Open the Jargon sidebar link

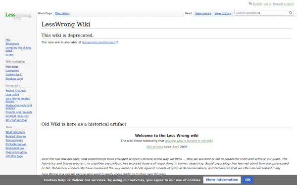click(x=9, y=55)
